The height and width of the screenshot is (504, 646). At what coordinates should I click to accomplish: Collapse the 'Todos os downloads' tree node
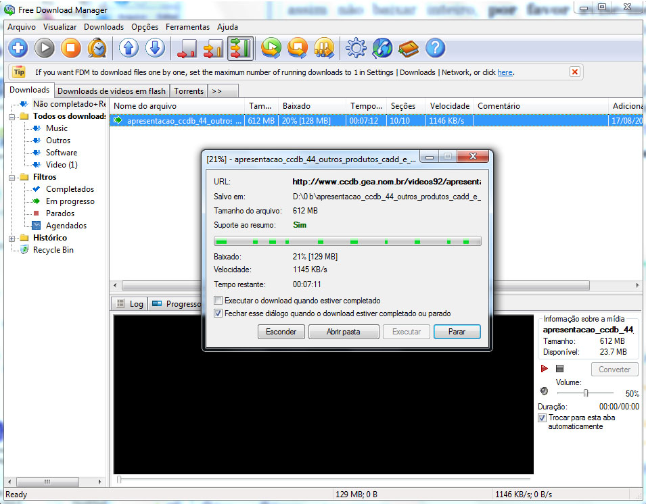coord(12,116)
